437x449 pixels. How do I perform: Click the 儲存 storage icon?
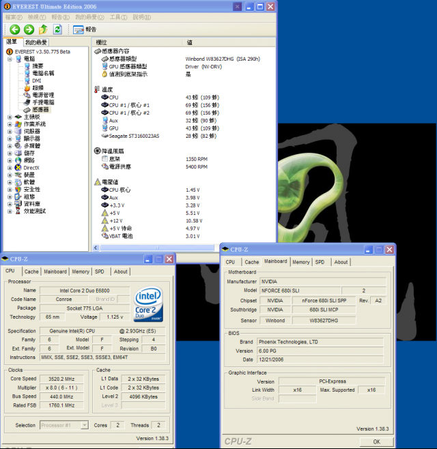click(18, 154)
